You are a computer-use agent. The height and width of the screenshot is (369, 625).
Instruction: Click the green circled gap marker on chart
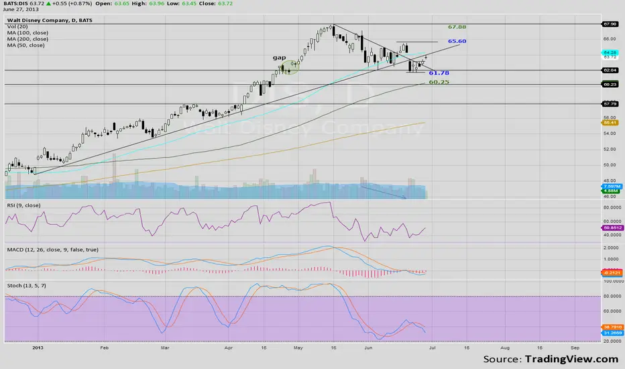[x=290, y=67]
